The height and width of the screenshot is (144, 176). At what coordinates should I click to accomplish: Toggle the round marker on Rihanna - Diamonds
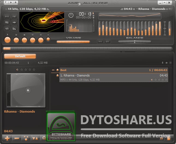pos(58,75)
